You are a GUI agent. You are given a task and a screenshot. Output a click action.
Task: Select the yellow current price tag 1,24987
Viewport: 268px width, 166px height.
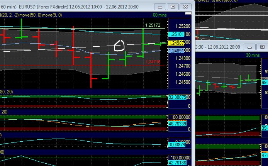point(176,43)
